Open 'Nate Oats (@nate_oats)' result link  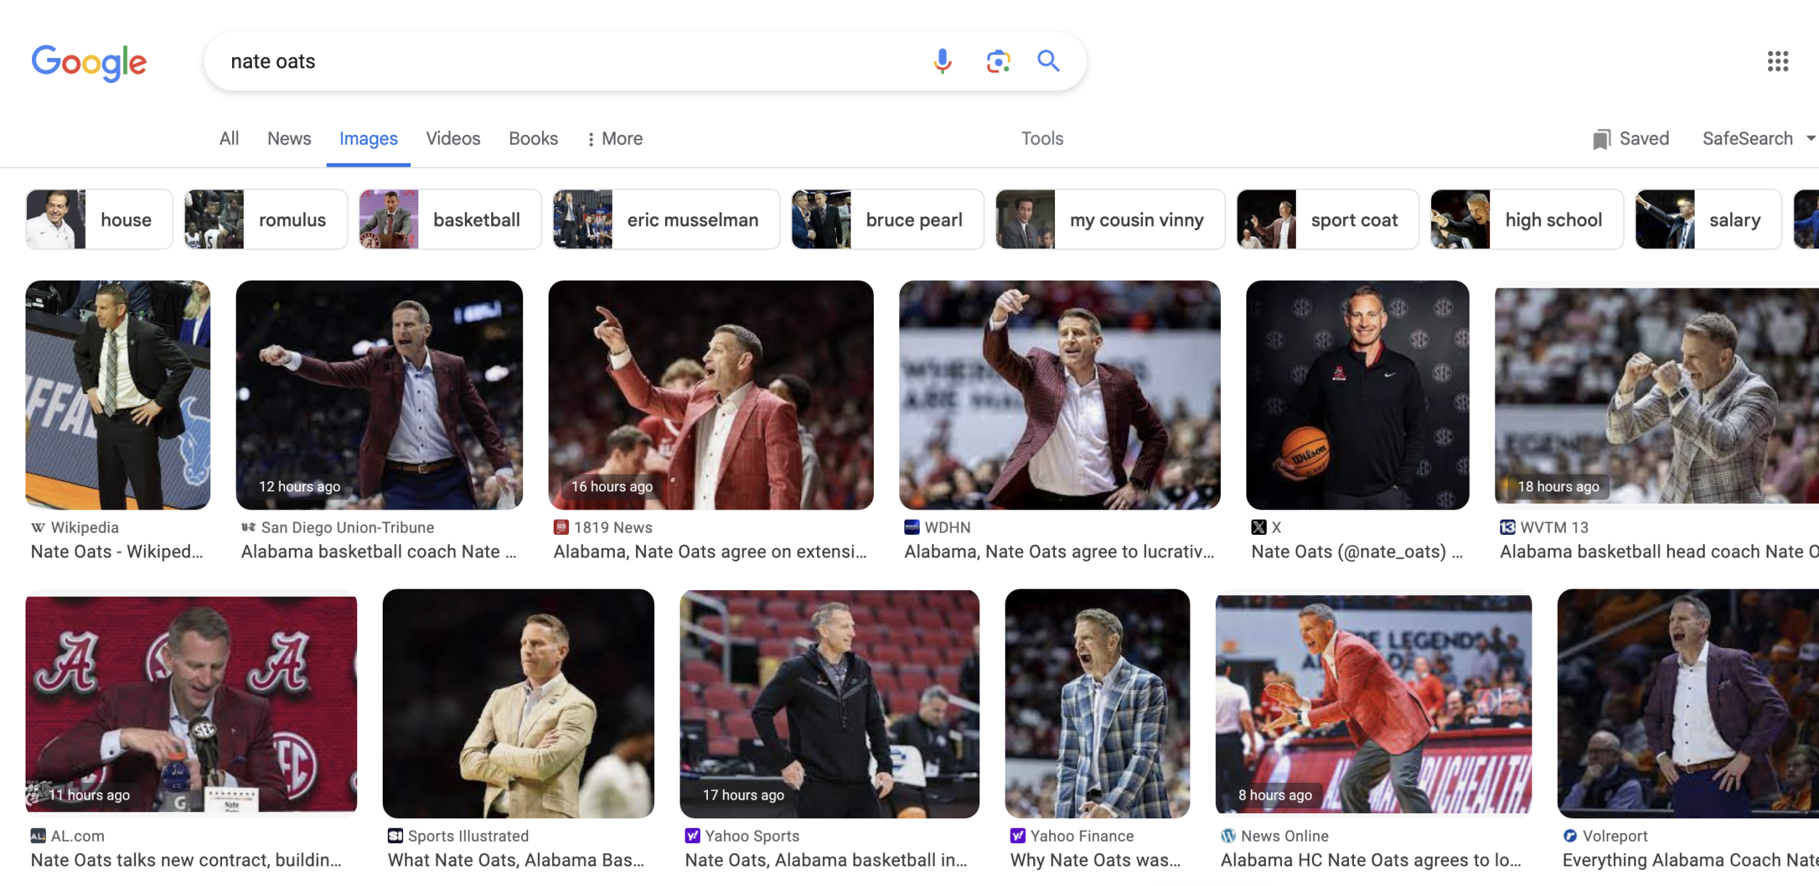coord(1357,552)
